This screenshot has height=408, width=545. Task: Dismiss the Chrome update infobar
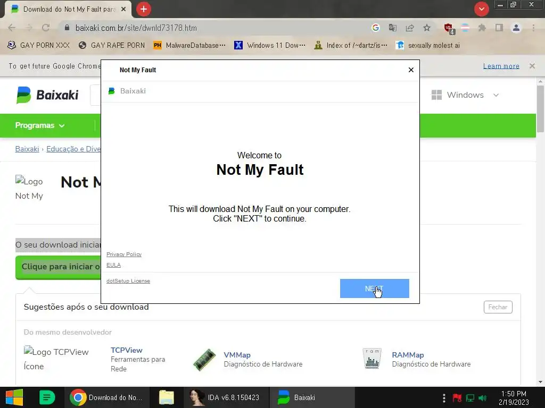click(532, 66)
